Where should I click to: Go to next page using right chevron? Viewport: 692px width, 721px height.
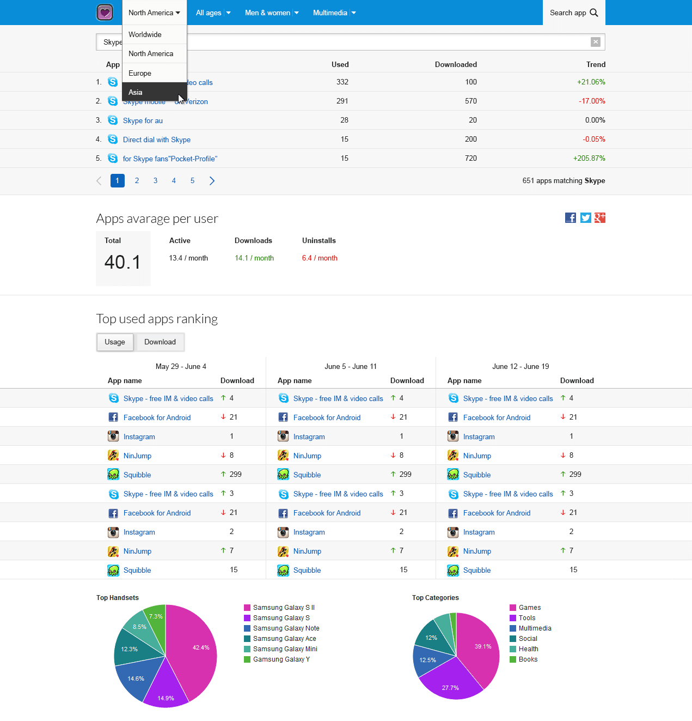tap(212, 181)
